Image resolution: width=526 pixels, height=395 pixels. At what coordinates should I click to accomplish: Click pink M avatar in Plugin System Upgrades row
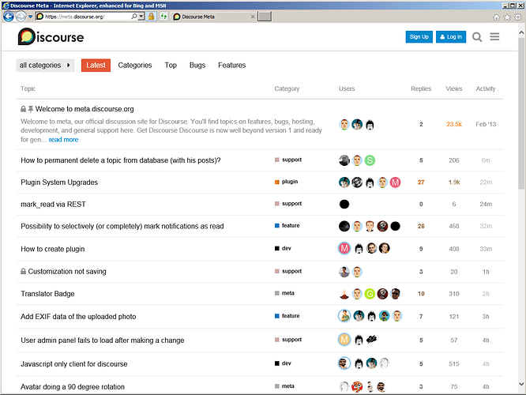395,182
